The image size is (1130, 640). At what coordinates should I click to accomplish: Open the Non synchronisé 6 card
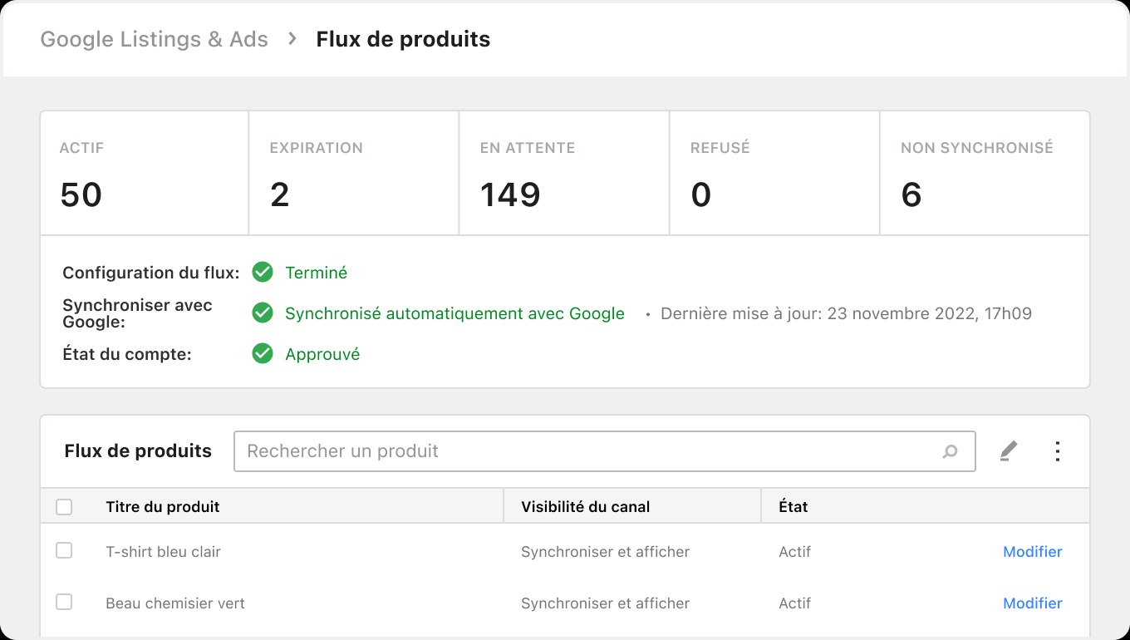[985, 173]
